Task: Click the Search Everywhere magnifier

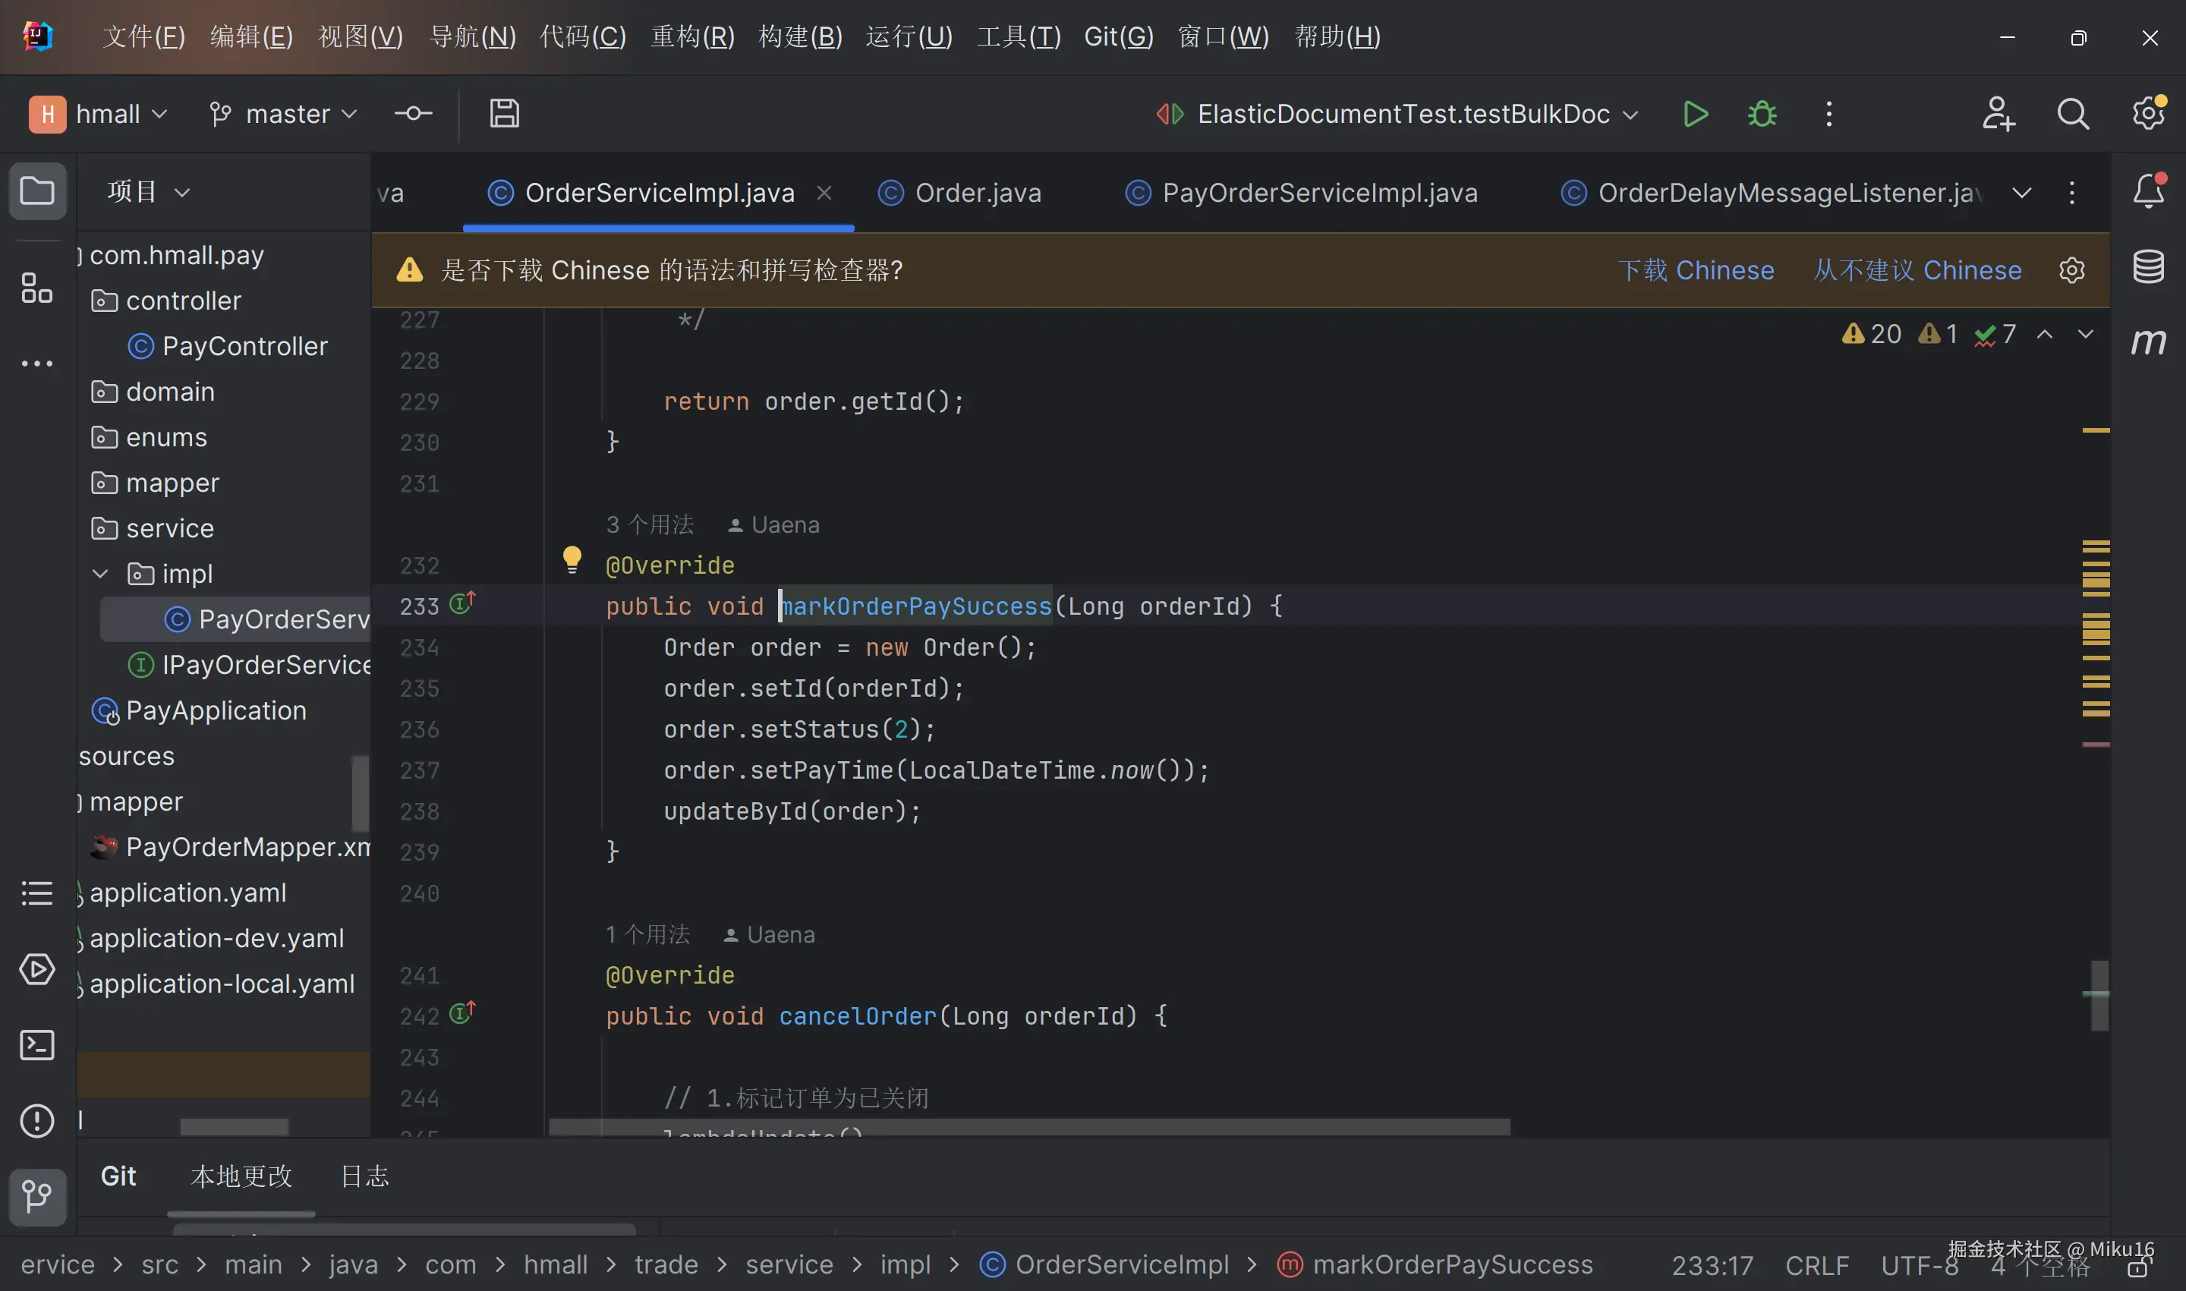Action: click(x=2073, y=114)
